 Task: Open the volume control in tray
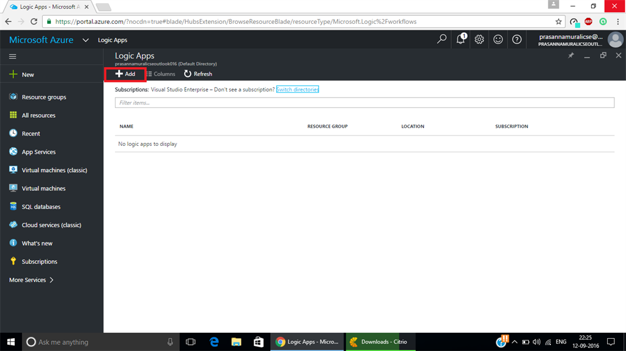tap(537, 342)
